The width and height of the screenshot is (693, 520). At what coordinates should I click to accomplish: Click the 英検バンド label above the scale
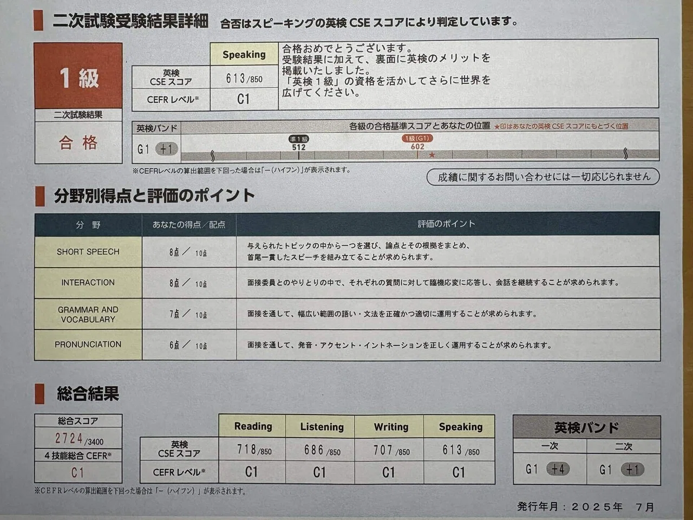coord(156,128)
